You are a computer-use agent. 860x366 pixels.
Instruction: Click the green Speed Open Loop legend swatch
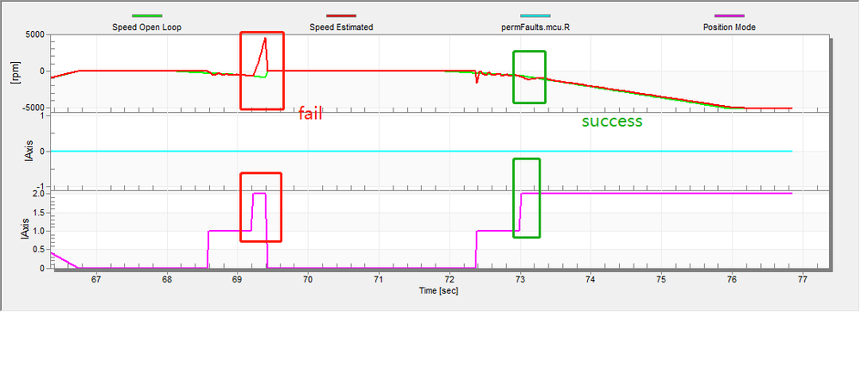pos(147,16)
